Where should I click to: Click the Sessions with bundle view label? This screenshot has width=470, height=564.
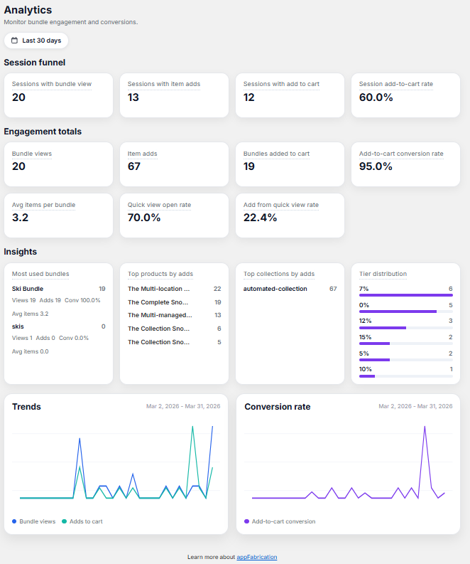pyautogui.click(x=52, y=84)
